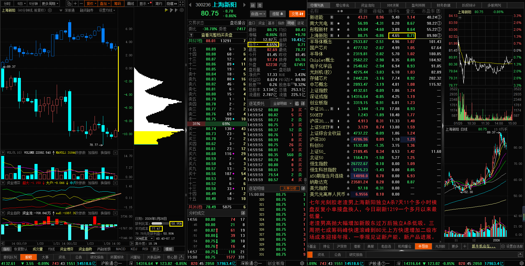Zoom out with the minus icon
Screen dimensions: 525x266
coord(81,4)
